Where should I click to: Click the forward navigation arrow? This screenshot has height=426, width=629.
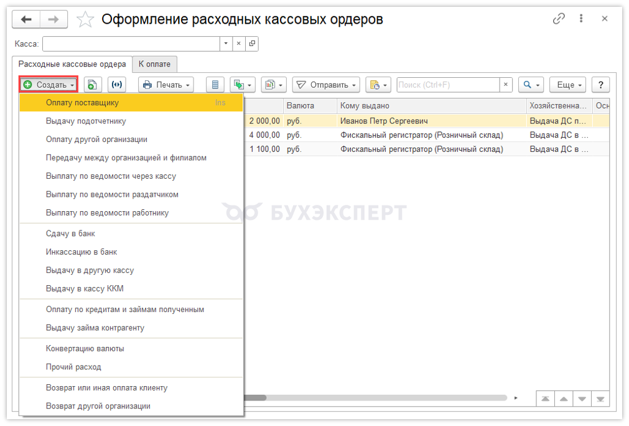[54, 19]
